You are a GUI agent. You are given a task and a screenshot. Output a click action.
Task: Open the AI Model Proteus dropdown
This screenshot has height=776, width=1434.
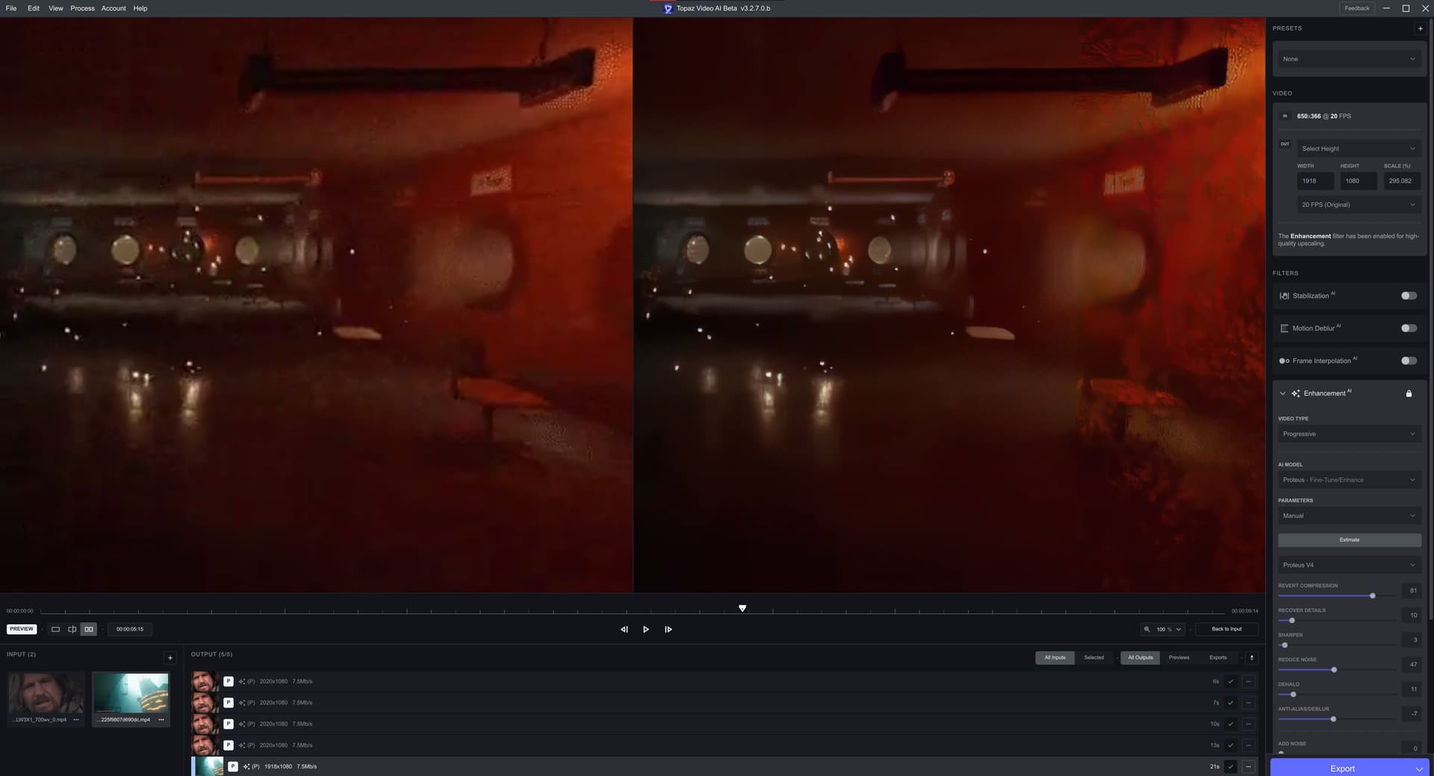(1349, 479)
